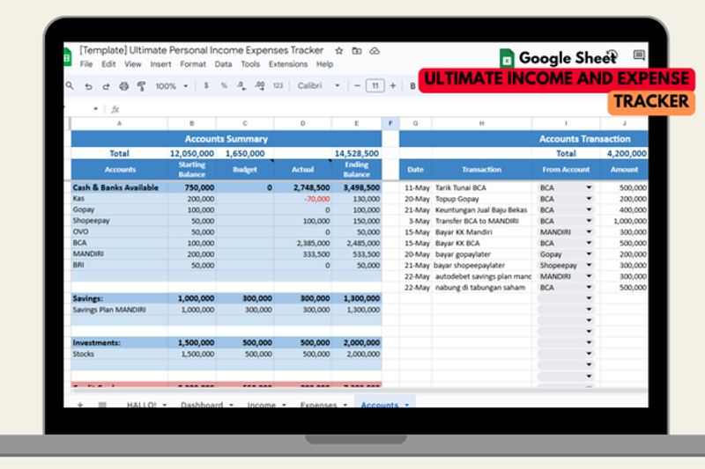Image resolution: width=705 pixels, height=469 pixels.
Task: Select column A header
Action: [119, 123]
